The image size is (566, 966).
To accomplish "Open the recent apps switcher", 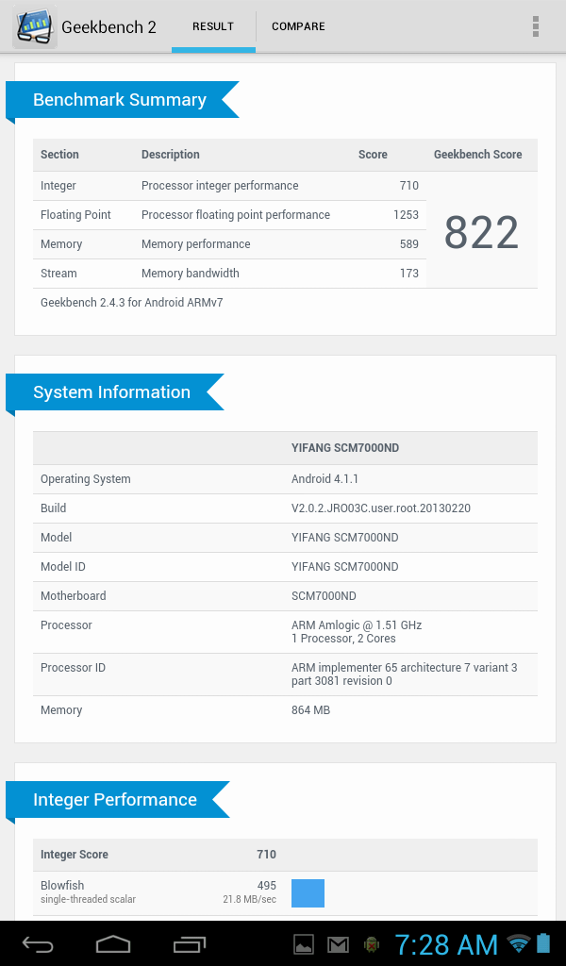I will click(190, 943).
